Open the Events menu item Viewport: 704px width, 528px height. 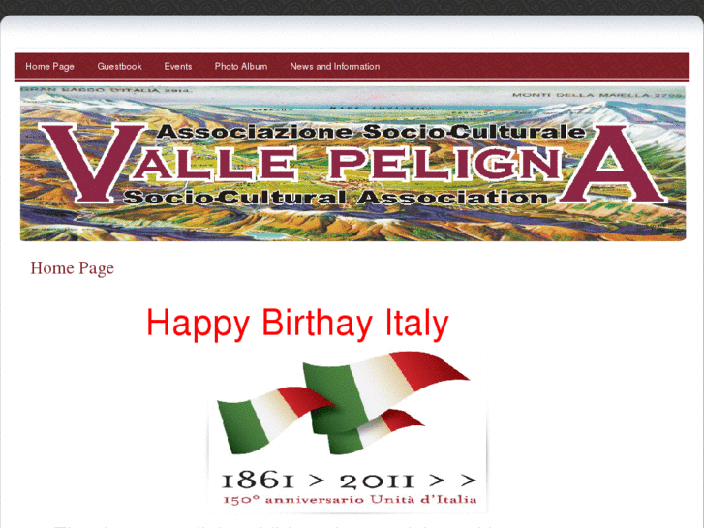(178, 67)
